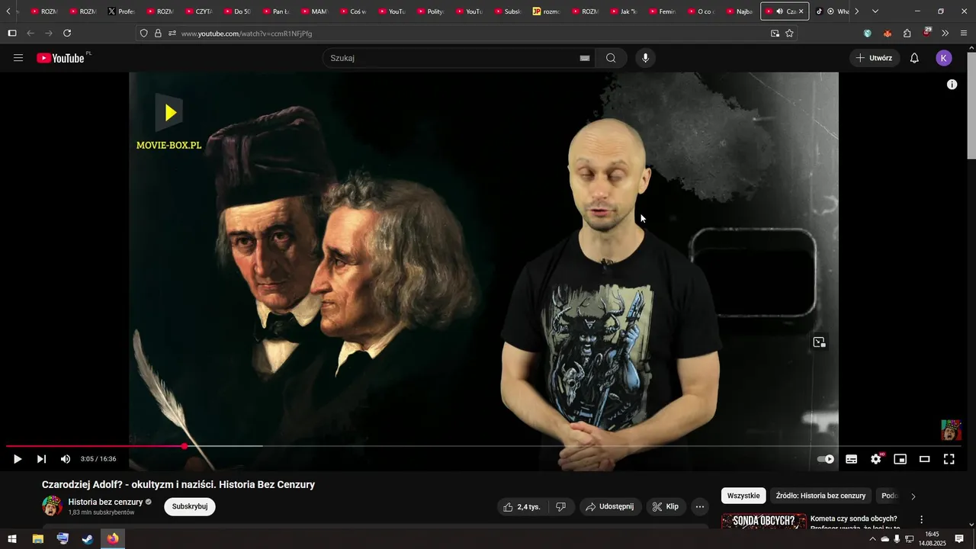Enable miniplayer mode
Viewport: 976px width, 549px height.
coord(901,459)
